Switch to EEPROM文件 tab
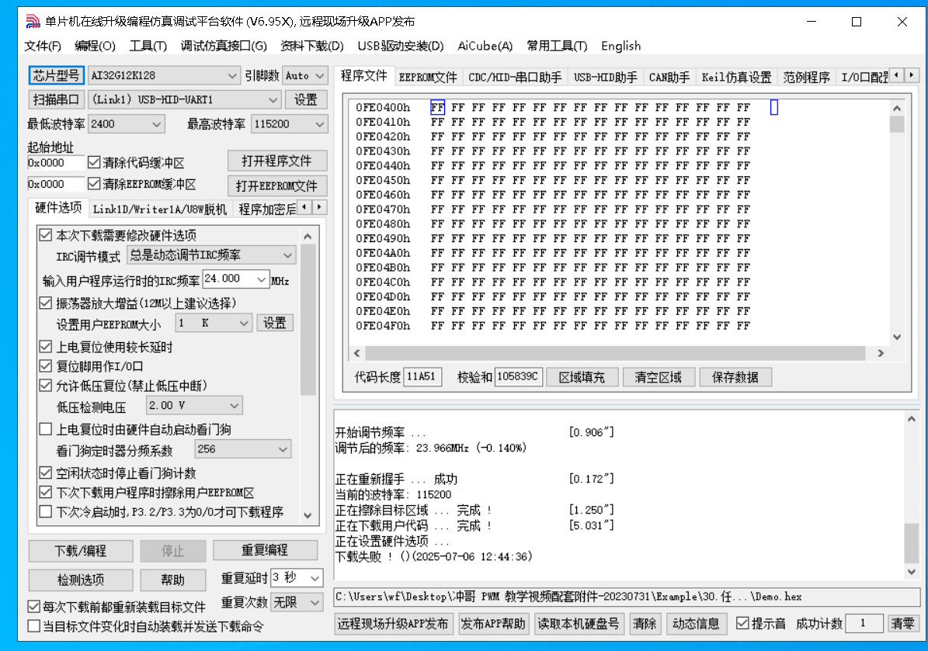This screenshot has width=928, height=651. pyautogui.click(x=427, y=78)
